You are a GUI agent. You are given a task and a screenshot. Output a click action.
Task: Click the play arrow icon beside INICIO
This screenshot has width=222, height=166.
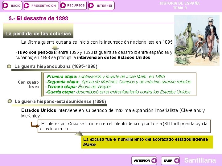point(6,6)
